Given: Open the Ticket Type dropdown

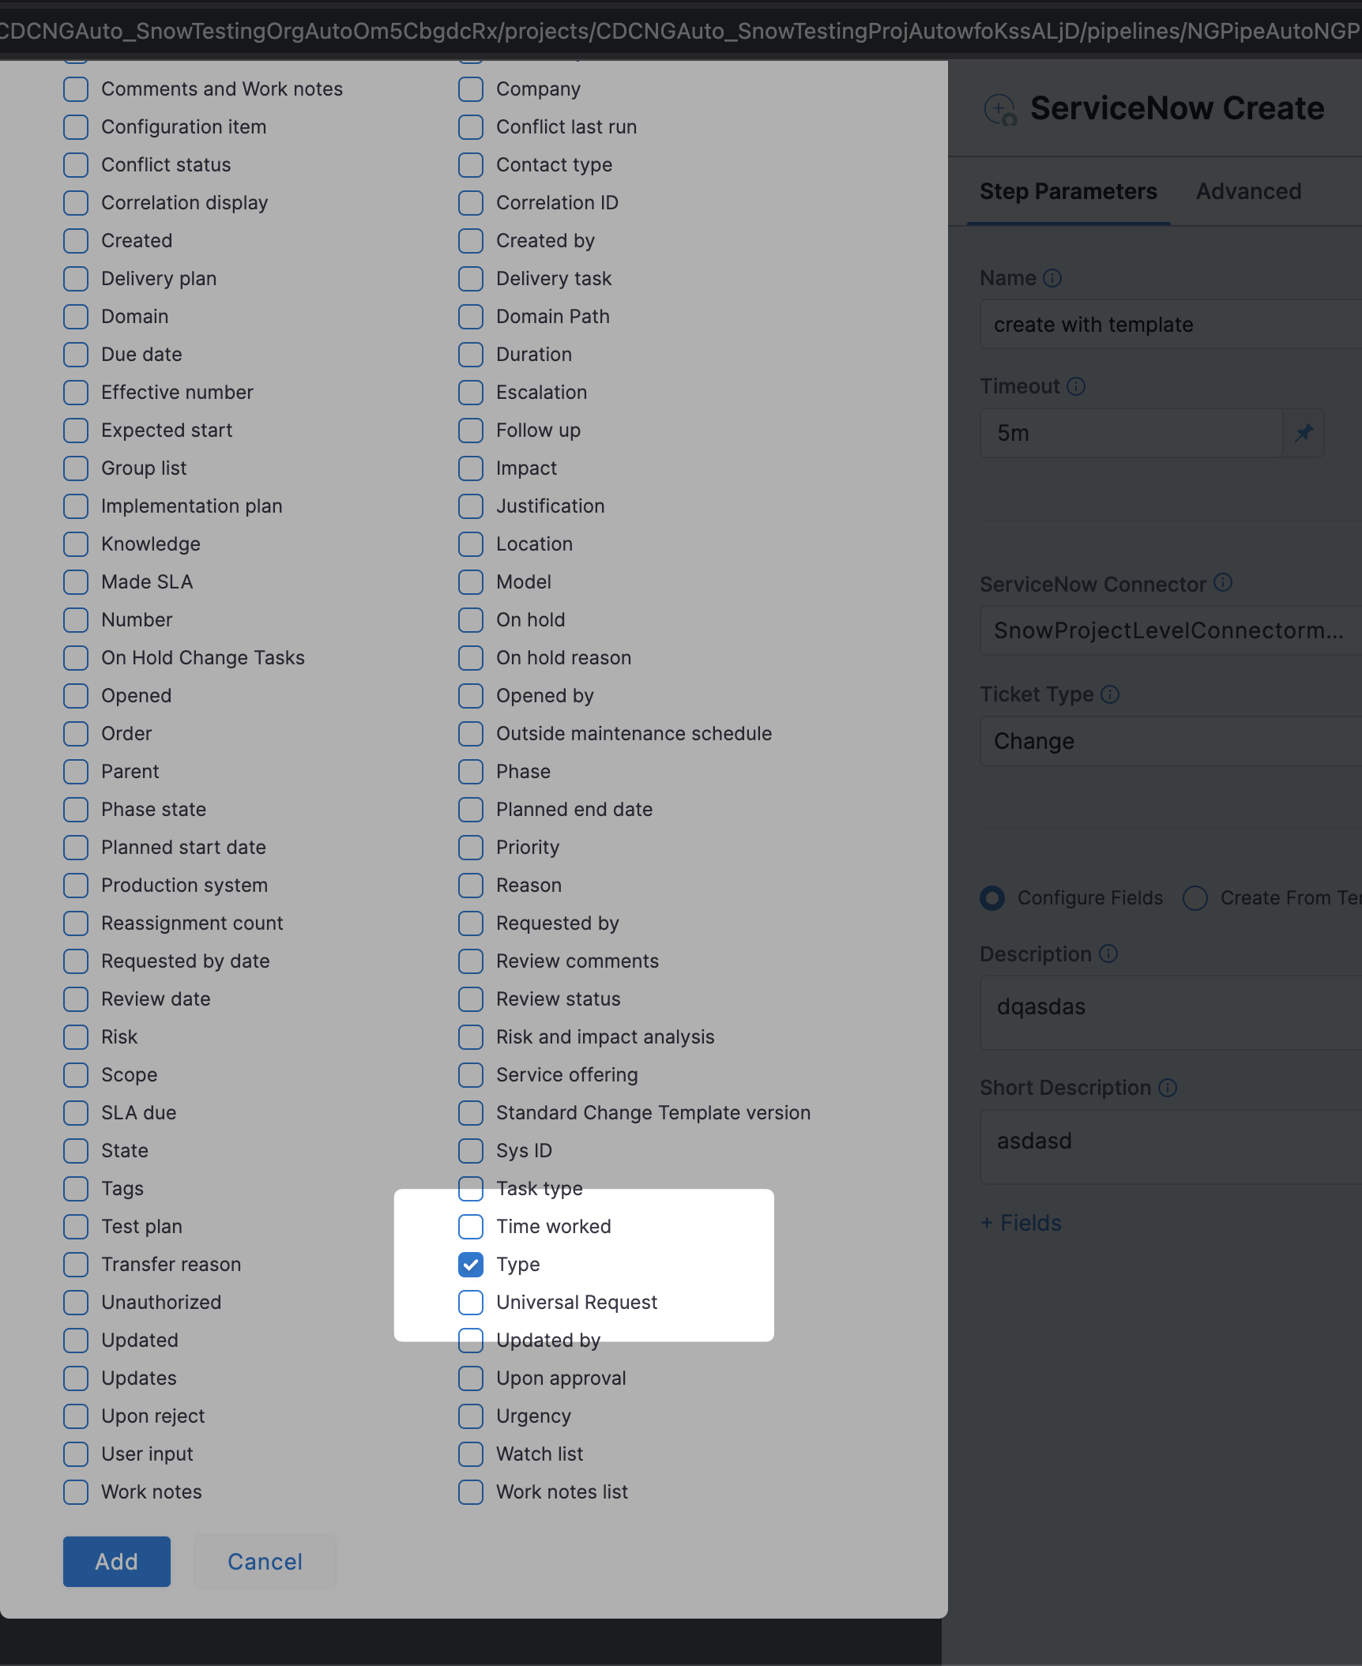Looking at the screenshot, I should click(1169, 741).
